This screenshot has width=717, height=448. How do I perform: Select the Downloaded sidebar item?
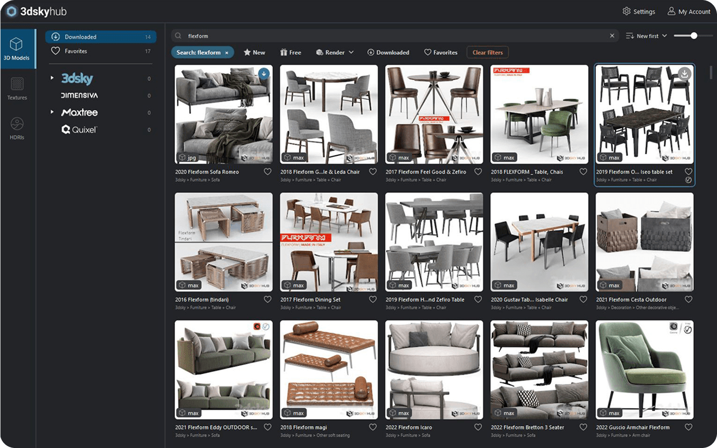[x=101, y=37]
